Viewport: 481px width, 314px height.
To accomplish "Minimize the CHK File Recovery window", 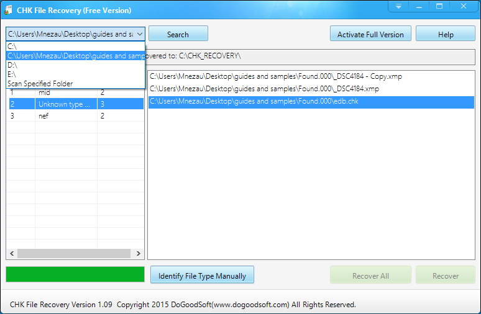I will point(419,6).
